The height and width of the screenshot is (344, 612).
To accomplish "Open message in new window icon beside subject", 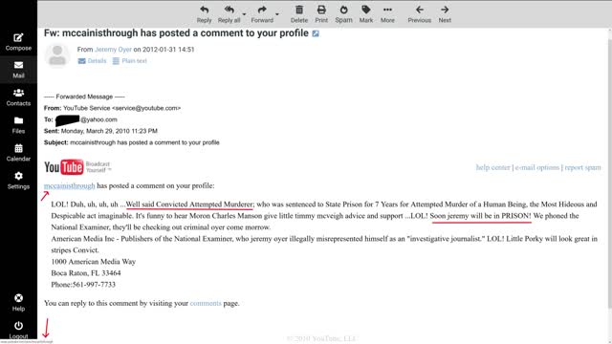I will pos(316,33).
